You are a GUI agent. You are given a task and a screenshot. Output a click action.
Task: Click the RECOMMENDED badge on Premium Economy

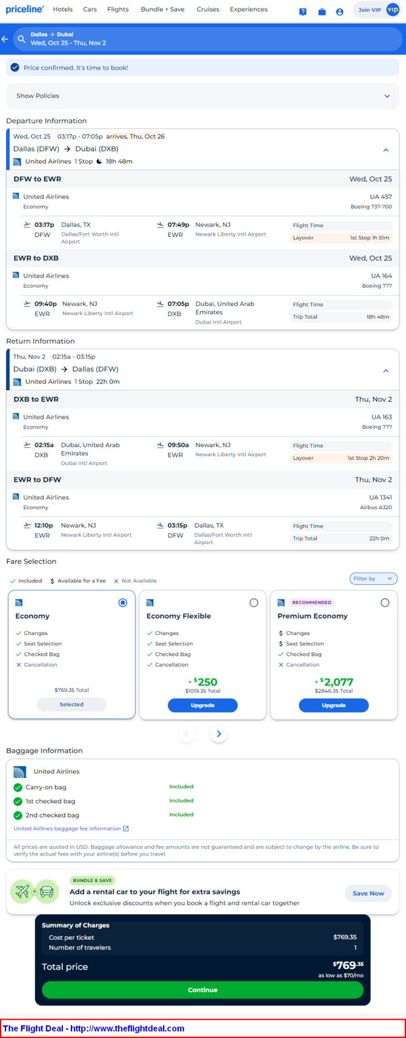[312, 602]
